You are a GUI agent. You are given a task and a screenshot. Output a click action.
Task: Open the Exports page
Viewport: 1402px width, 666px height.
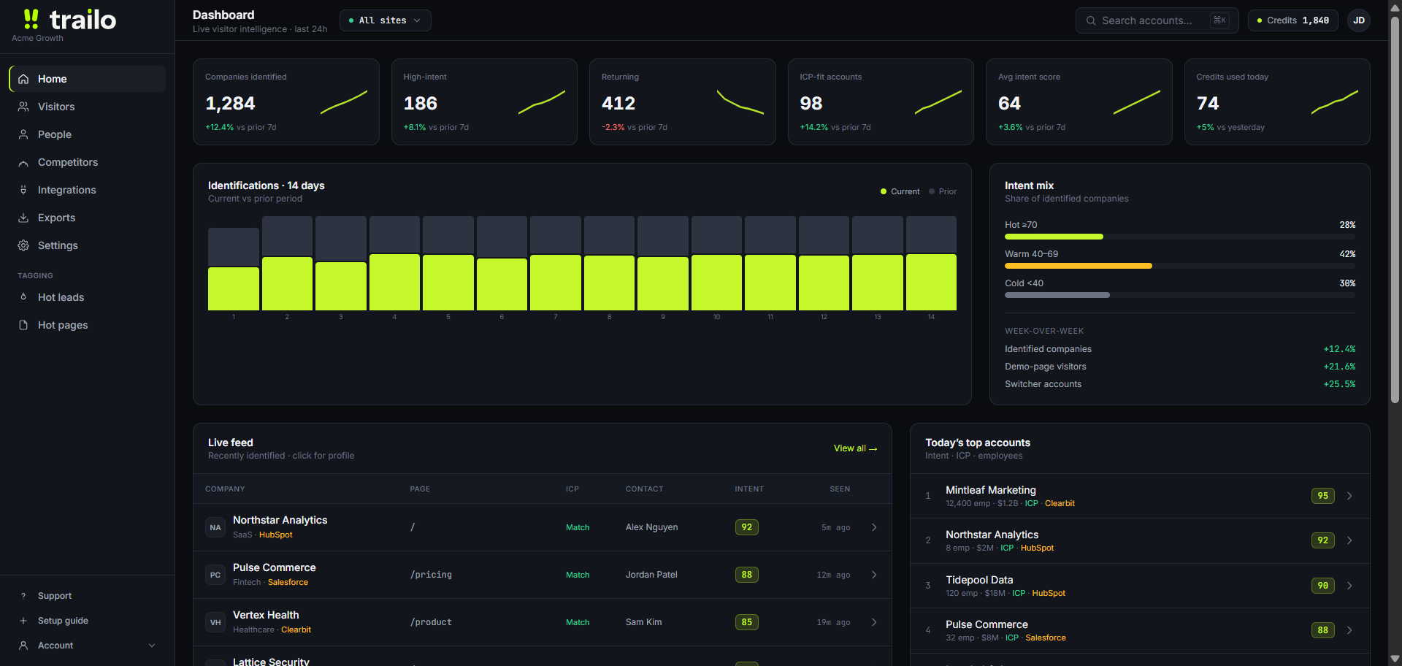point(88,218)
